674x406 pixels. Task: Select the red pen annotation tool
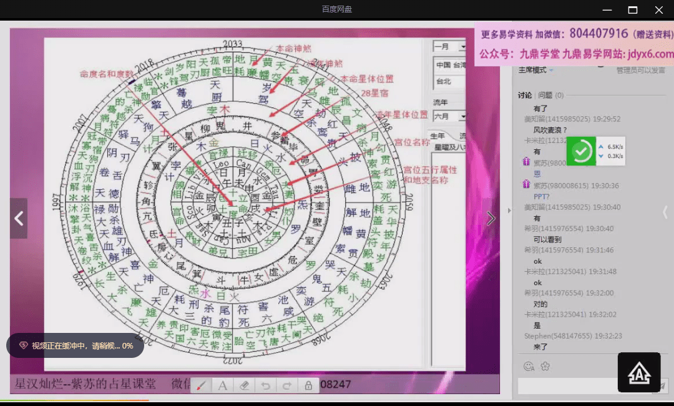pyautogui.click(x=201, y=385)
